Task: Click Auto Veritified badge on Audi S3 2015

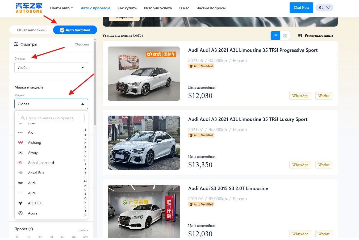Action: point(201,204)
